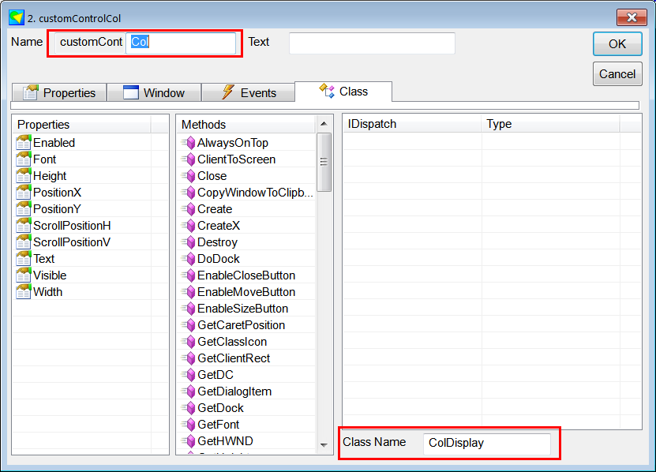Screen dimensions: 656x472
Task: Click the EnableCloseButton method icon
Action: tap(189, 275)
